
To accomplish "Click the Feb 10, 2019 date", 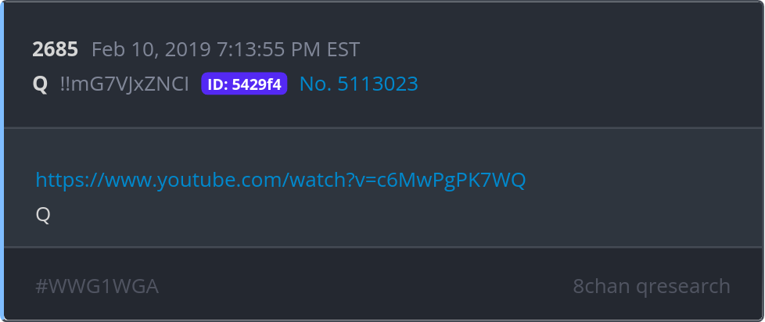I will (x=151, y=50).
